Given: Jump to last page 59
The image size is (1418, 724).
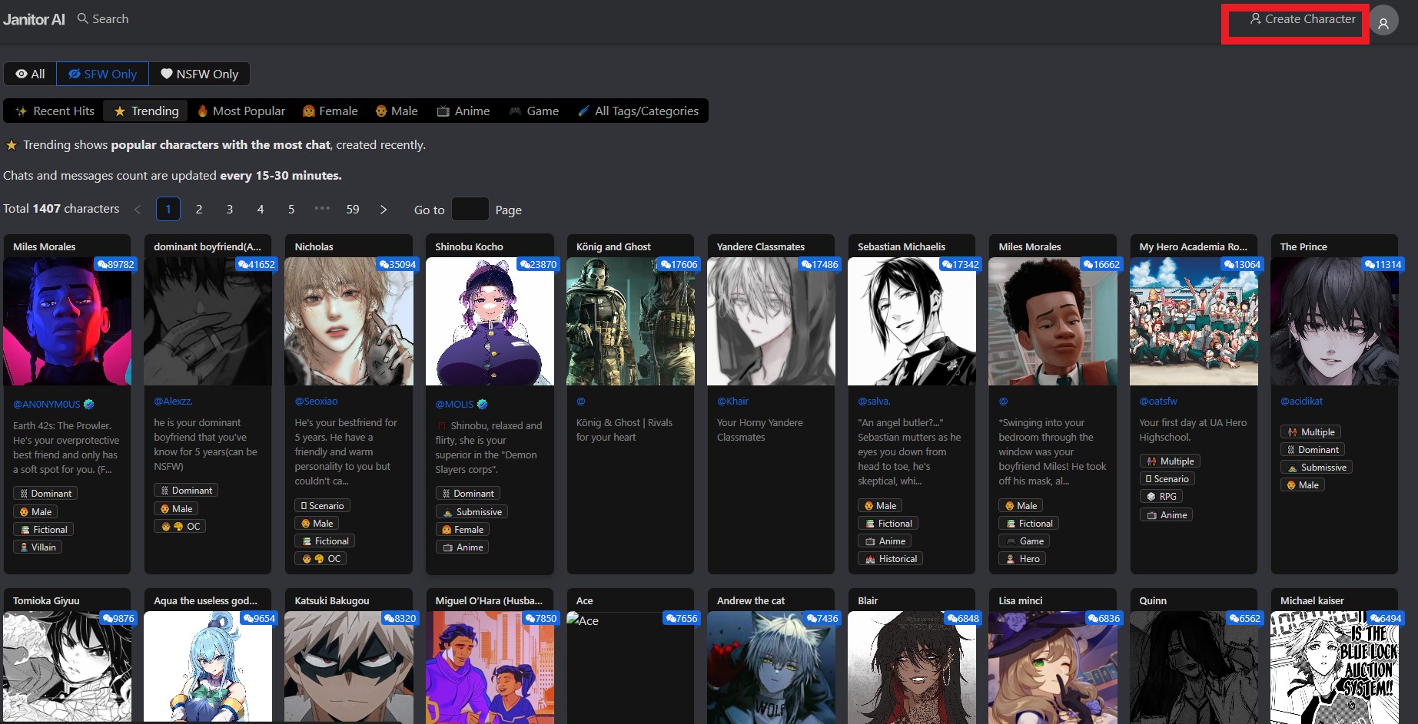Looking at the screenshot, I should (x=353, y=209).
